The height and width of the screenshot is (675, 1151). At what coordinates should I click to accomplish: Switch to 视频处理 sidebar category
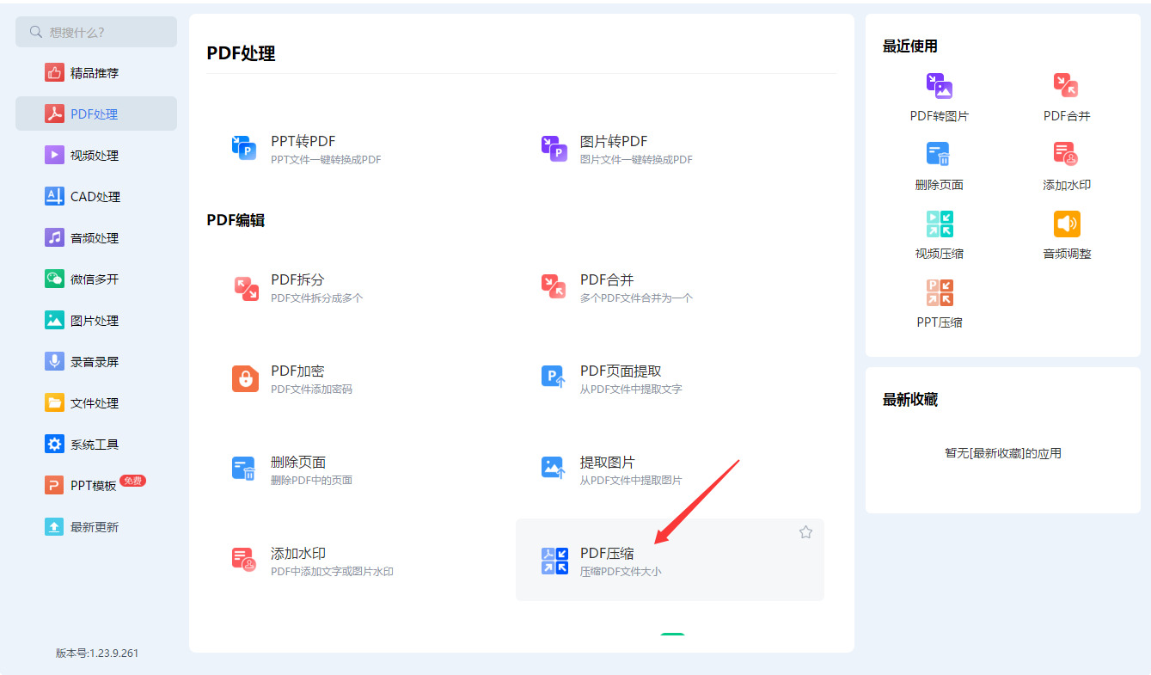pos(96,156)
